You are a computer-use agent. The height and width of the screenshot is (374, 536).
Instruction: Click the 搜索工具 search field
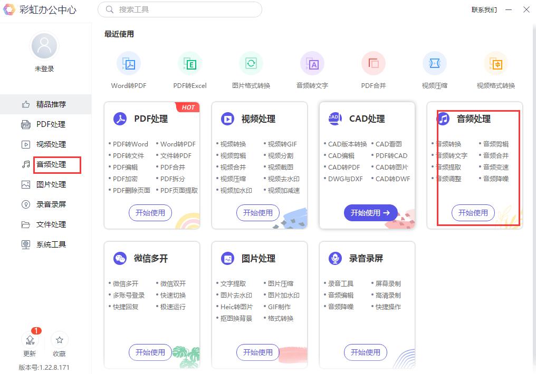click(179, 9)
